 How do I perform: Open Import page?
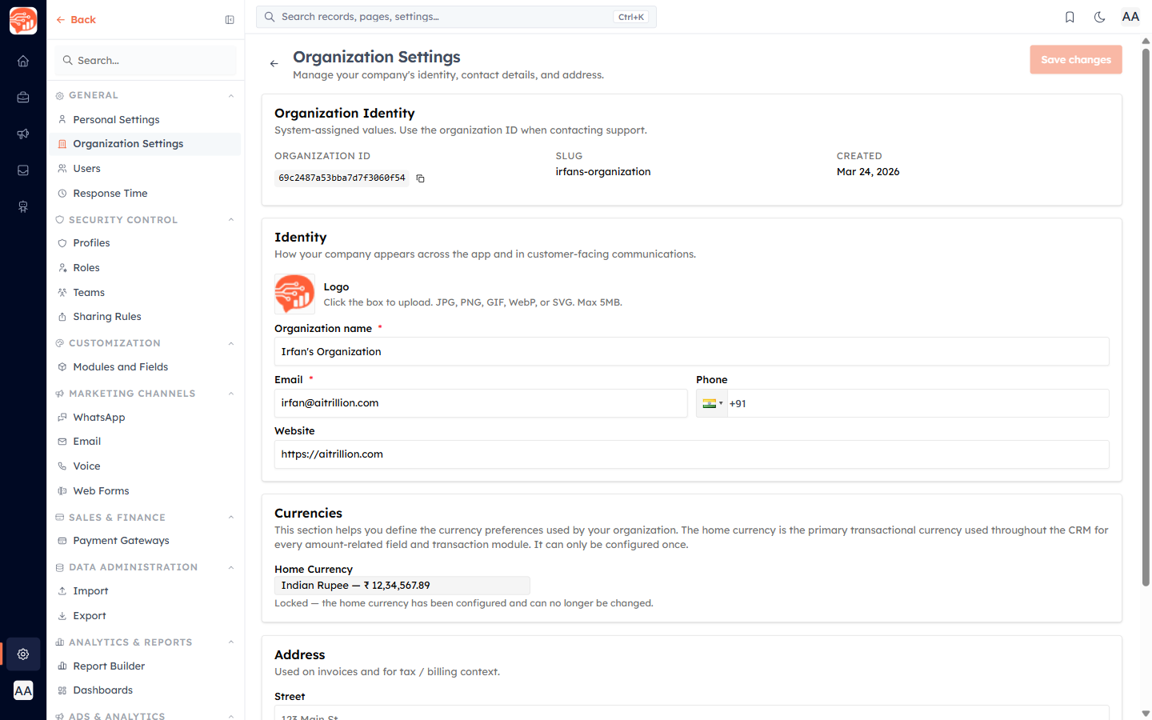pos(146,591)
